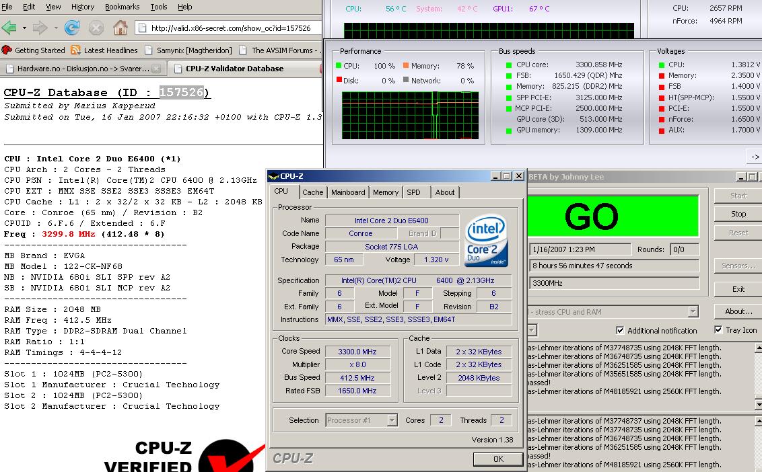Image resolution: width=762 pixels, height=472 pixels.
Task: Click the grayed stop loading icon
Action: 96,28
